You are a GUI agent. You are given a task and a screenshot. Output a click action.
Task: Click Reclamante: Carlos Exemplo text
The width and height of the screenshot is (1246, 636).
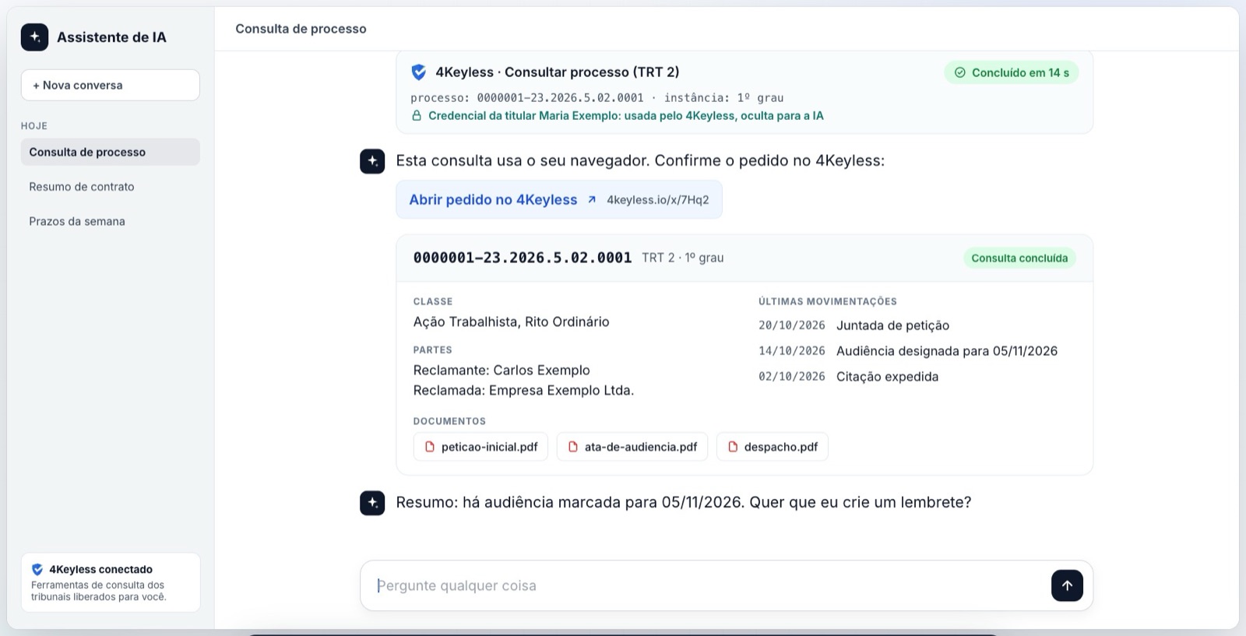(502, 371)
